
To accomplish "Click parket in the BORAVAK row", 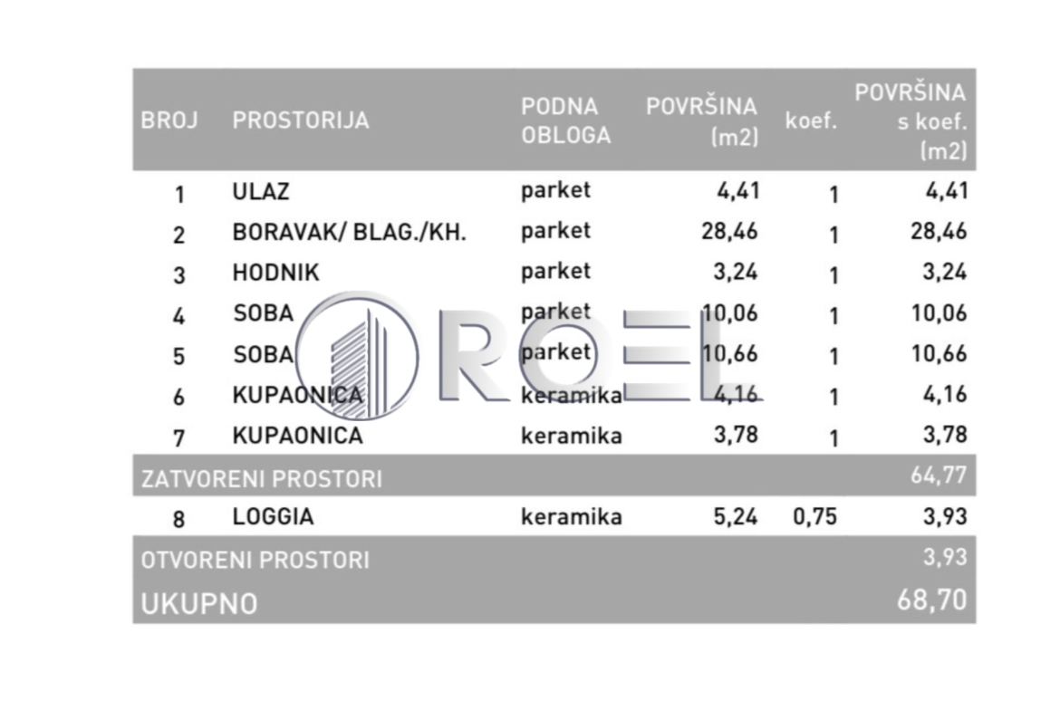I will tap(555, 231).
